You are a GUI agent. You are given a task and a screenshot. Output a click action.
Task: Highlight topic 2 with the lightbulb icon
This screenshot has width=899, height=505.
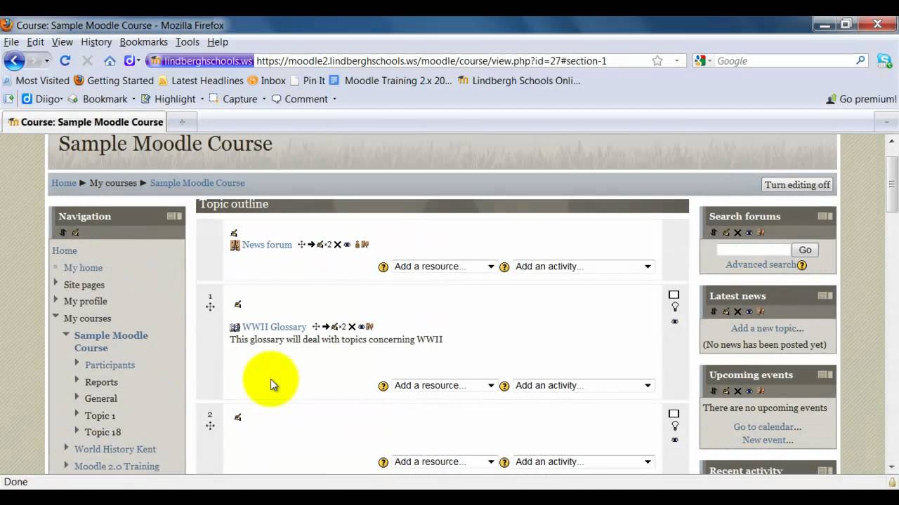(x=675, y=426)
